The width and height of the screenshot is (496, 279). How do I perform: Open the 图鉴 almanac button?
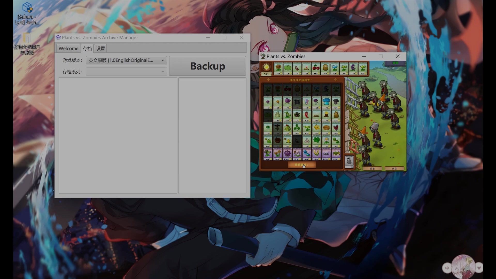pos(372,168)
